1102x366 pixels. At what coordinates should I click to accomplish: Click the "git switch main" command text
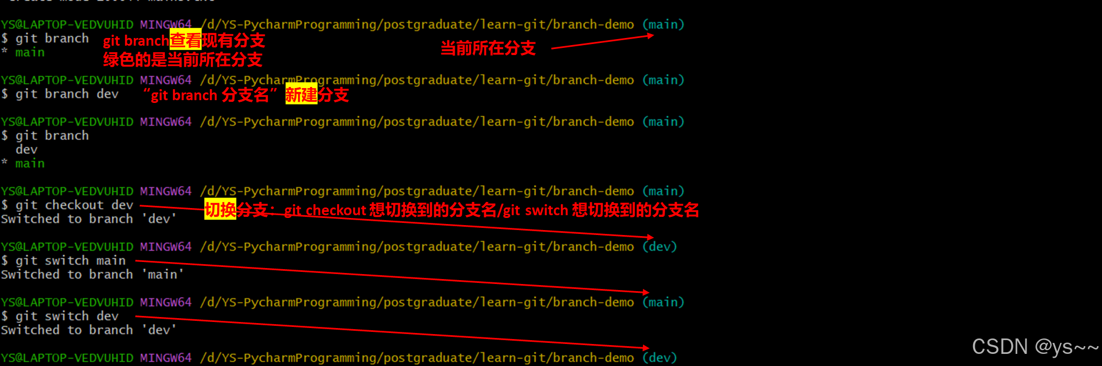coord(71,261)
